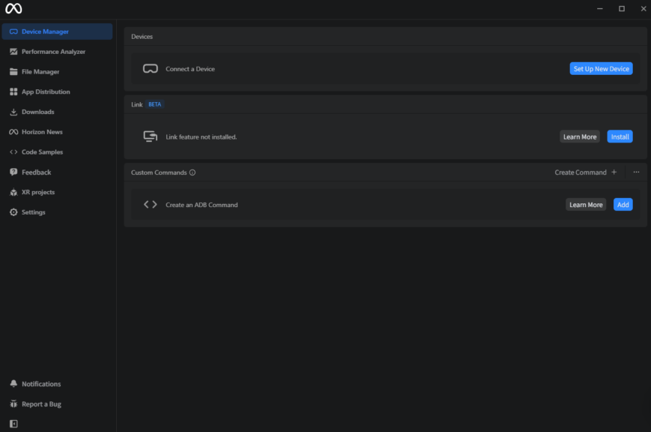Click Set Up New Device button
Viewport: 651px width, 432px height.
[x=601, y=68]
